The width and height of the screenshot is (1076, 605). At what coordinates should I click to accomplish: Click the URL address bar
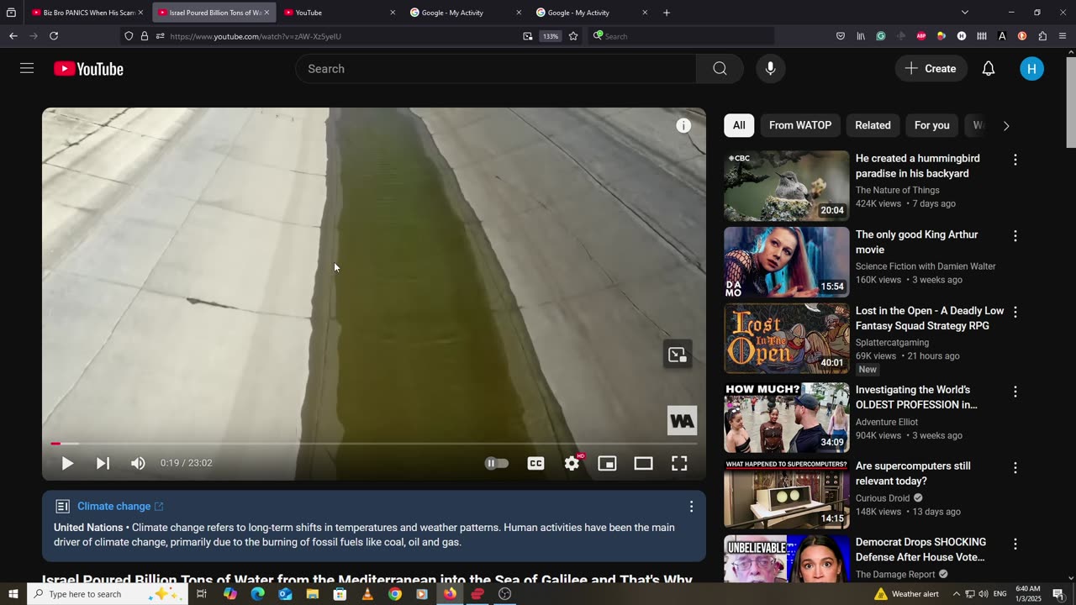pos(340,36)
